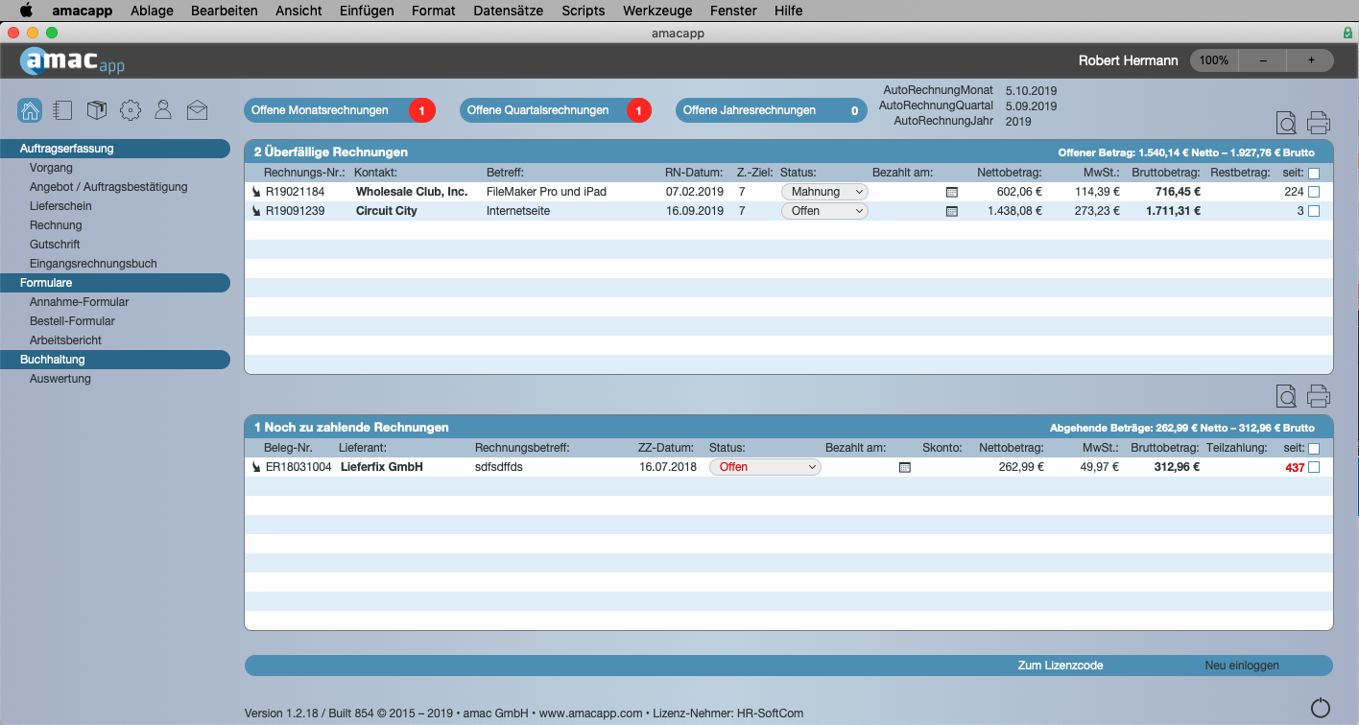Open Vorgang in the sidebar
This screenshot has width=1359, height=725.
(51, 168)
